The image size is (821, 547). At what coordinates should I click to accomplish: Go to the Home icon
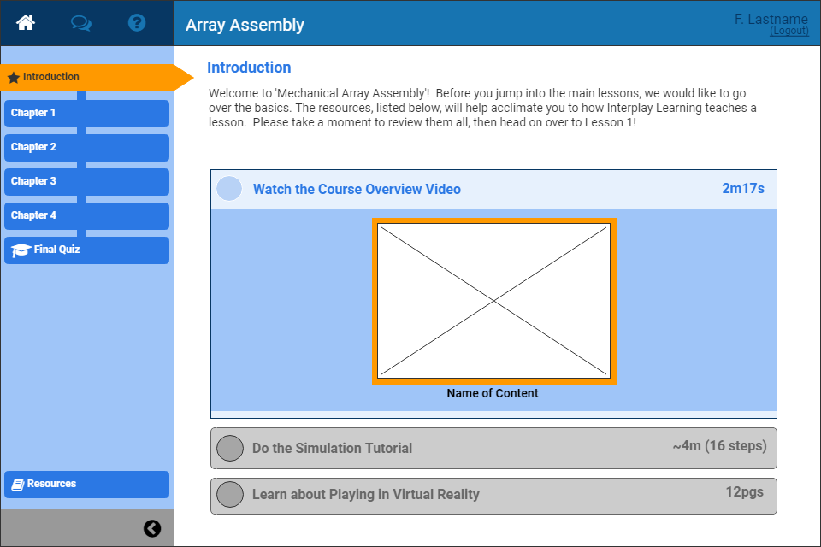click(x=25, y=22)
